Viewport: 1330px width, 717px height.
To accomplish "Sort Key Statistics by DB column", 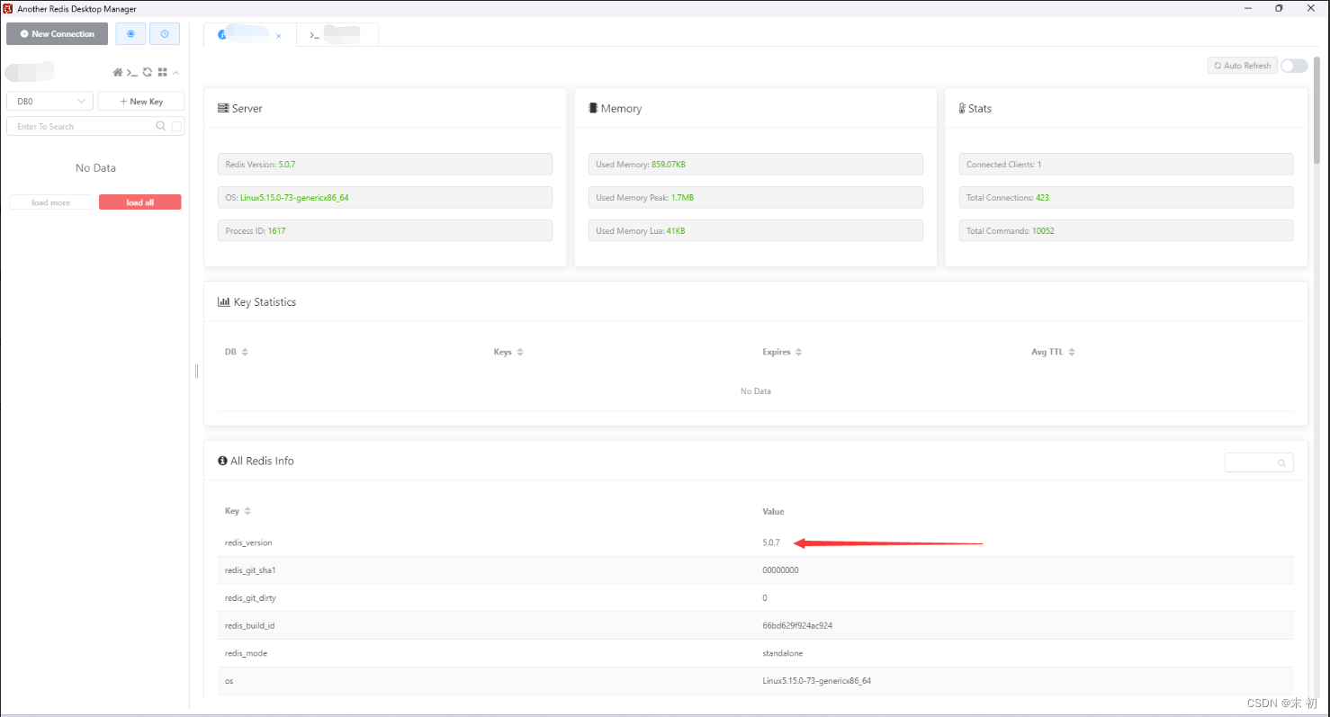I will click(245, 352).
